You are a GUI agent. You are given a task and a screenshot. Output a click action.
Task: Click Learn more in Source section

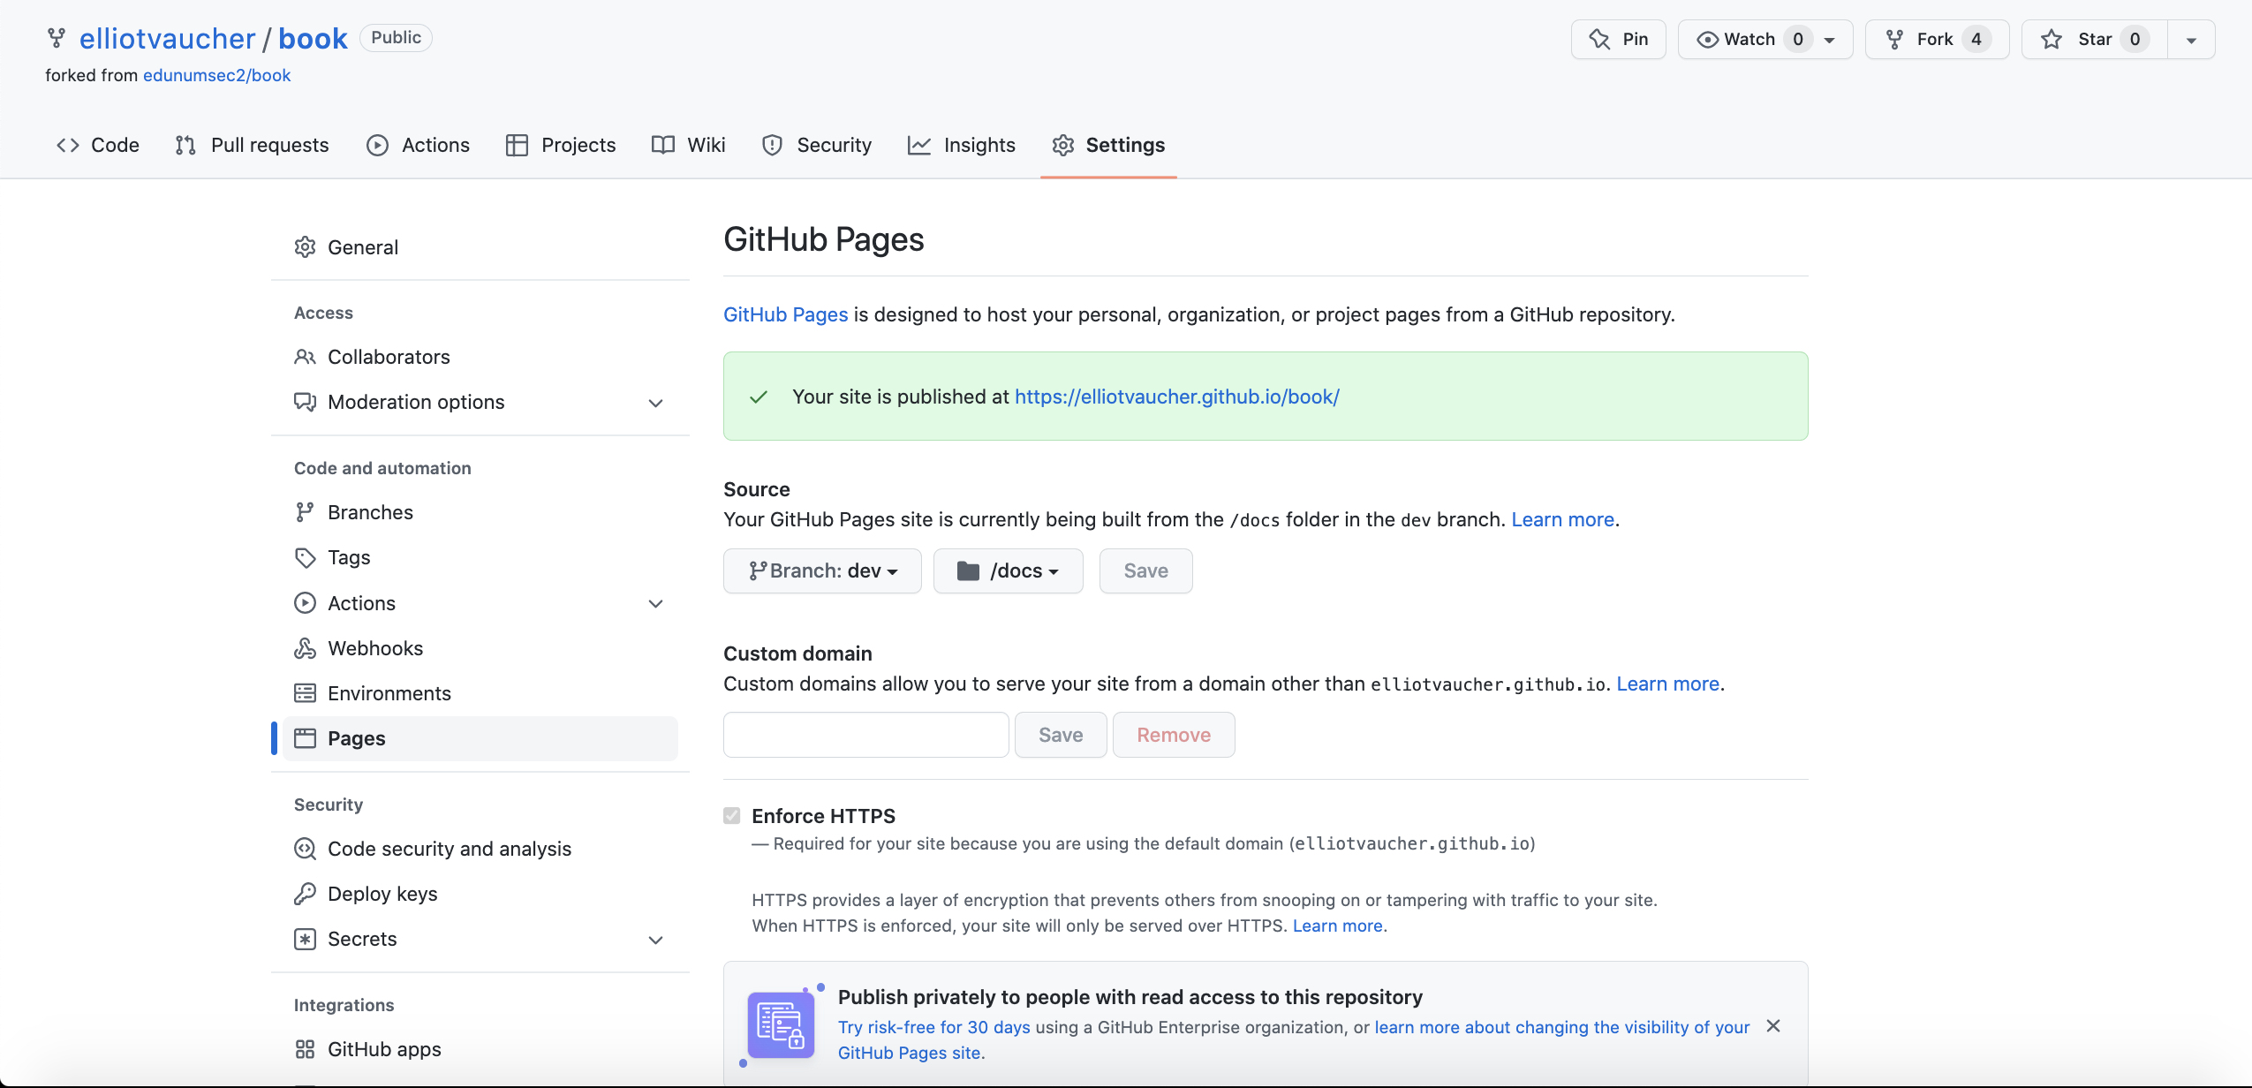pyautogui.click(x=1562, y=519)
